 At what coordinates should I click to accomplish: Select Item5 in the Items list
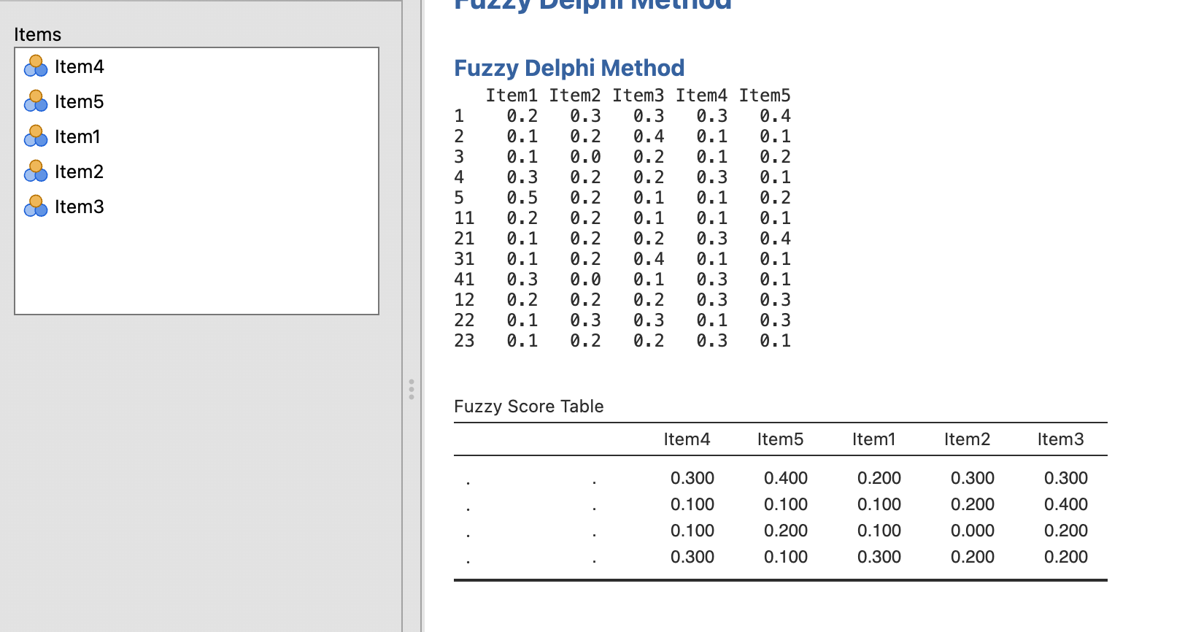pyautogui.click(x=80, y=101)
